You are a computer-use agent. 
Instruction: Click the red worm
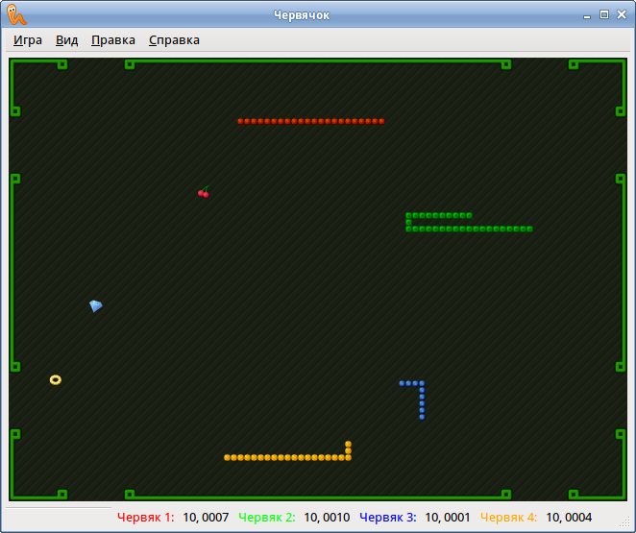[310, 121]
